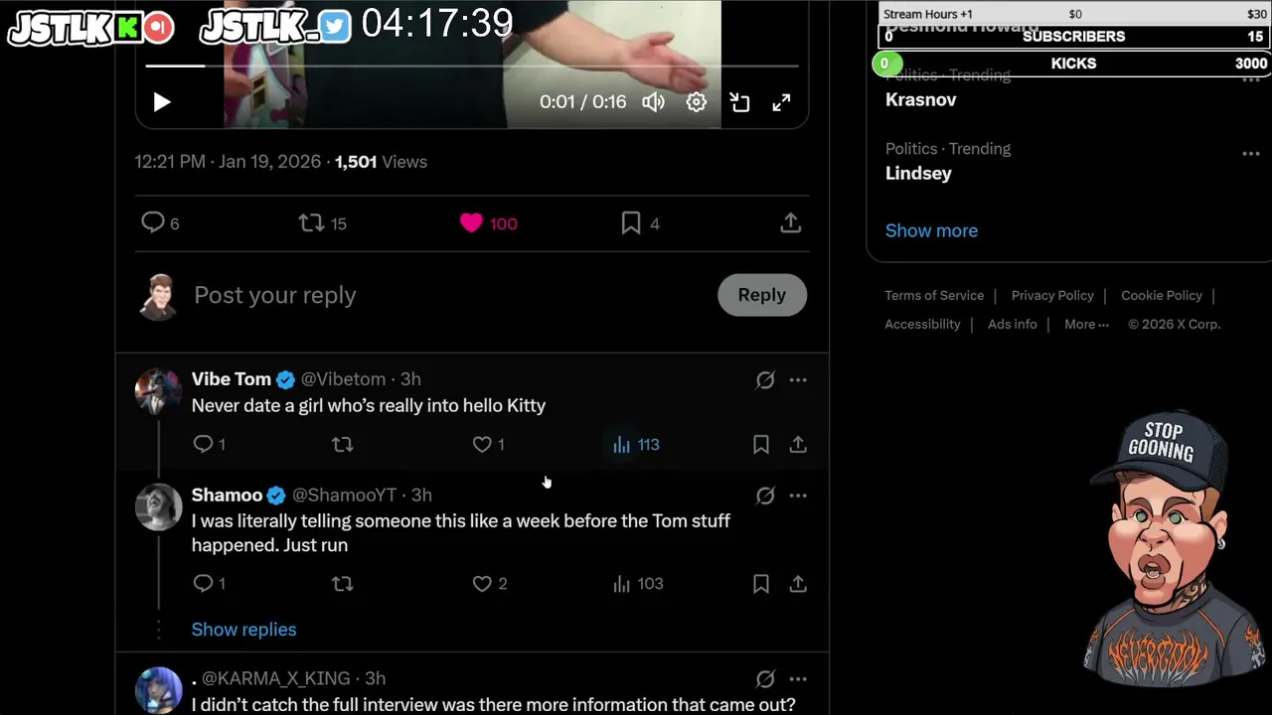Viewport: 1272px width, 715px height.
Task: Show more trending topics
Action: (x=931, y=230)
